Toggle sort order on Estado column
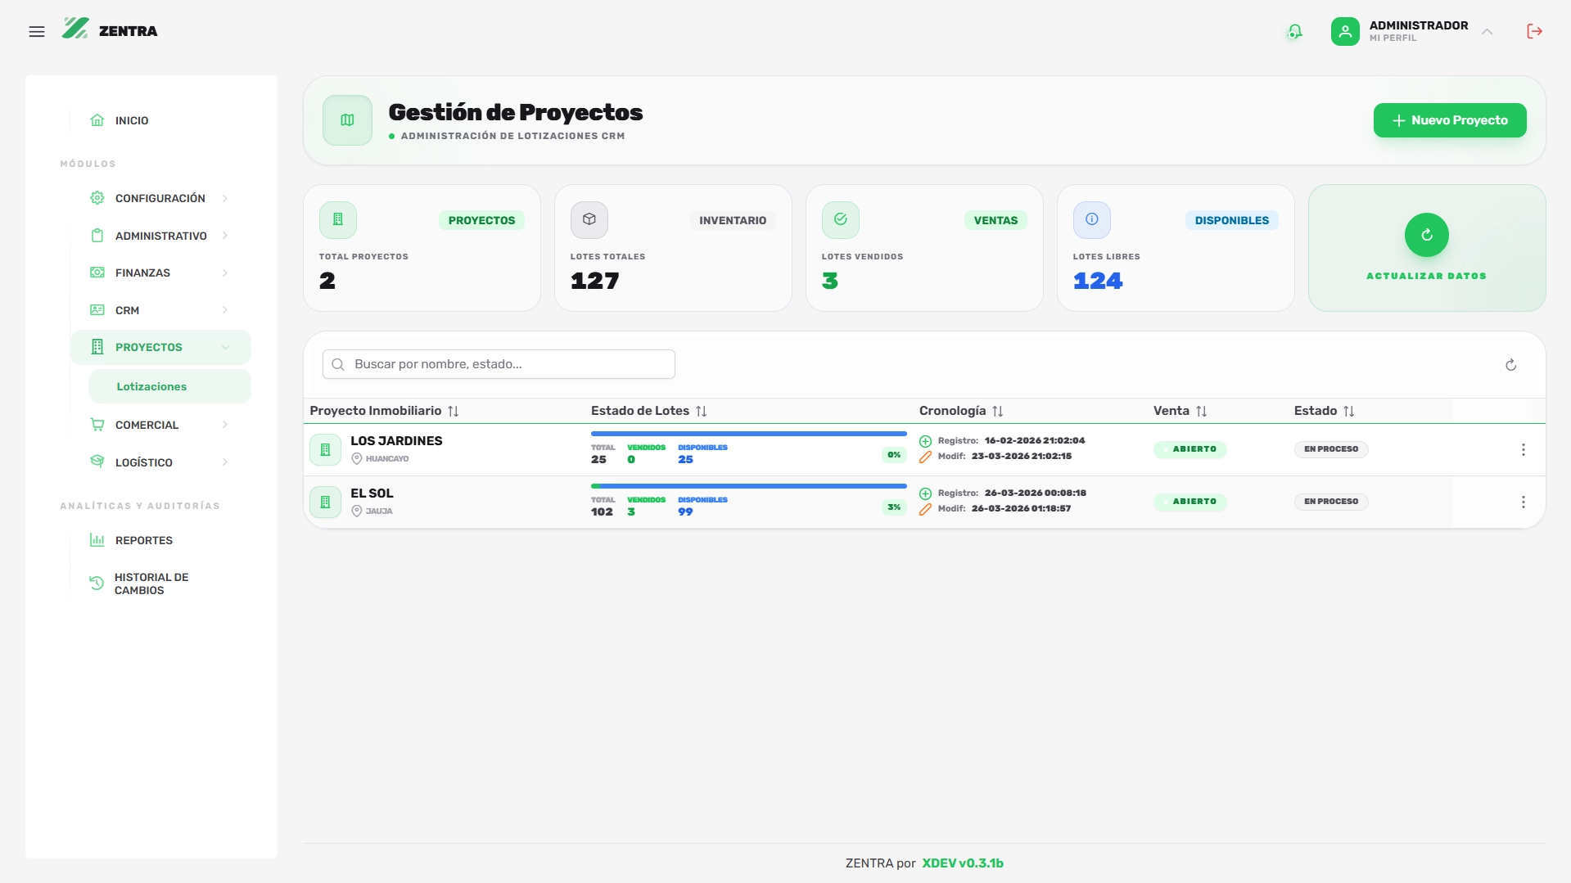Image resolution: width=1571 pixels, height=883 pixels. (x=1349, y=411)
